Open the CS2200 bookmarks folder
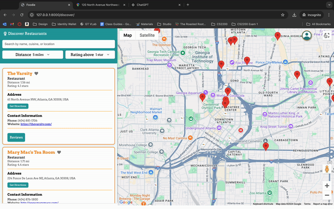The height and width of the screenshot is (209, 334). click(220, 24)
